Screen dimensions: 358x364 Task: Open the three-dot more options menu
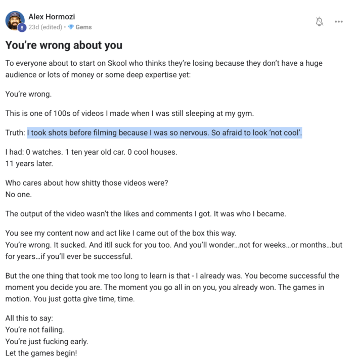click(339, 21)
